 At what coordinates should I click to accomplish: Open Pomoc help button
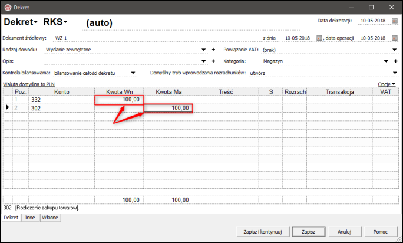coord(381,232)
